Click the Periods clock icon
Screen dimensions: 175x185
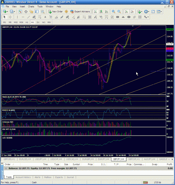pyautogui.click(x=146, y=12)
